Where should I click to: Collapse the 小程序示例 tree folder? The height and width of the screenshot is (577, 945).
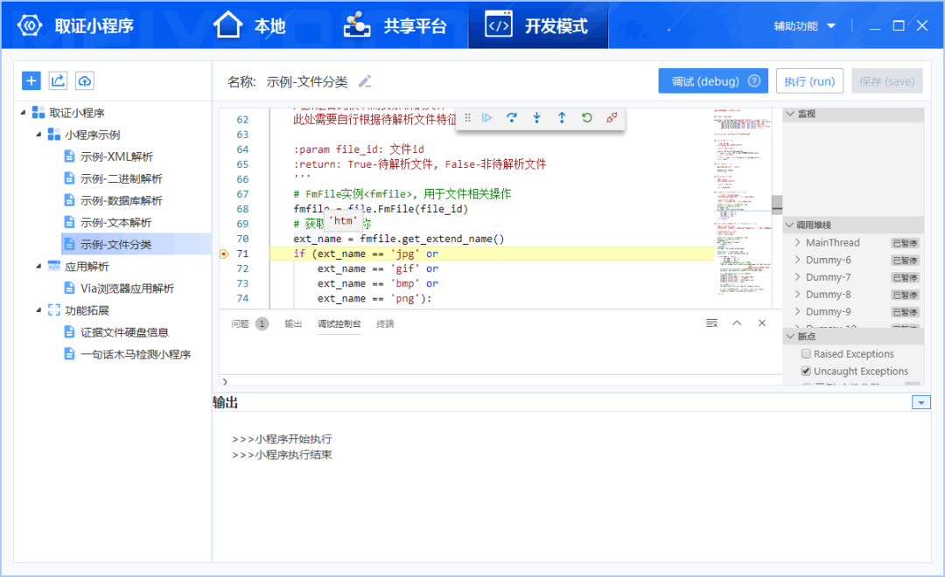click(38, 135)
